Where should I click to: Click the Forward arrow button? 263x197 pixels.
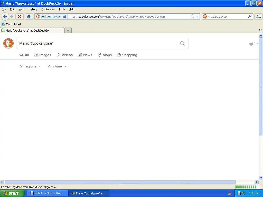pos(11,16)
